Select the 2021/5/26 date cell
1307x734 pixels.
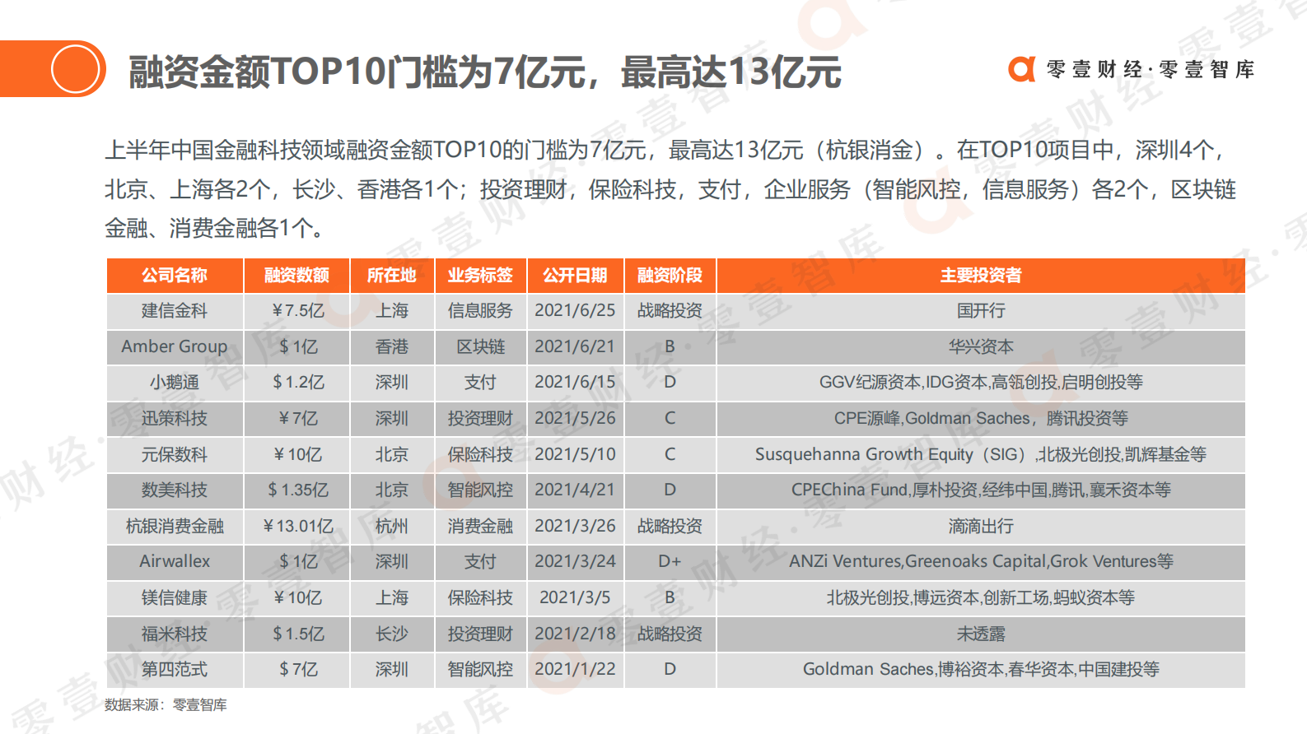point(575,418)
